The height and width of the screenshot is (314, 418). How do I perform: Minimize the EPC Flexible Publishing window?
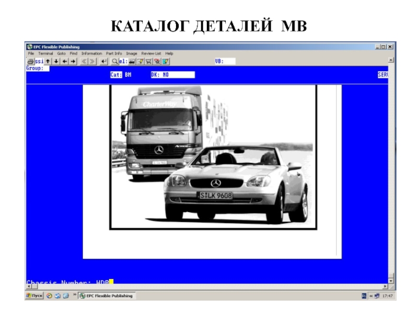[377, 47]
